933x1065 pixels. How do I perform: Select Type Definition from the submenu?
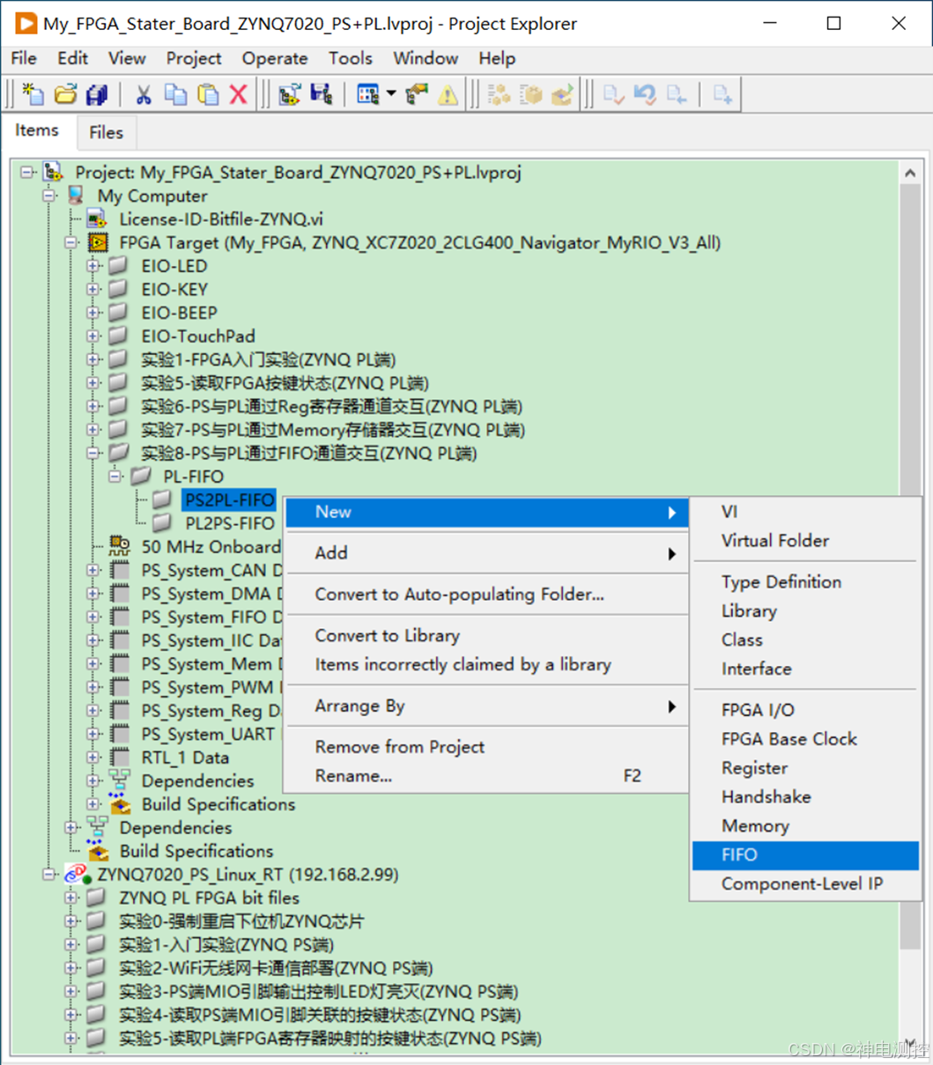click(805, 581)
